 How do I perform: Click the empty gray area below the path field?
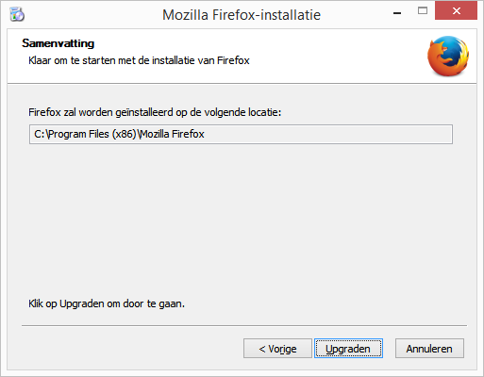point(241,217)
